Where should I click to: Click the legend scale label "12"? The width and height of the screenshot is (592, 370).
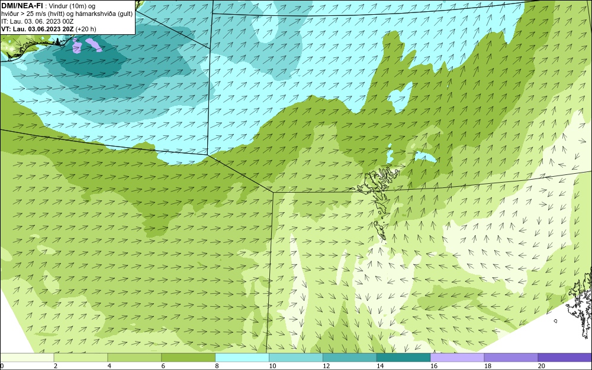[326, 366]
